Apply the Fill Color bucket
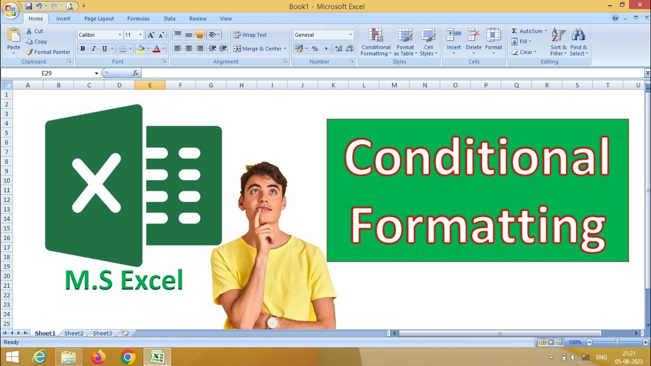Viewport: 651px width, 366px height. coord(141,49)
